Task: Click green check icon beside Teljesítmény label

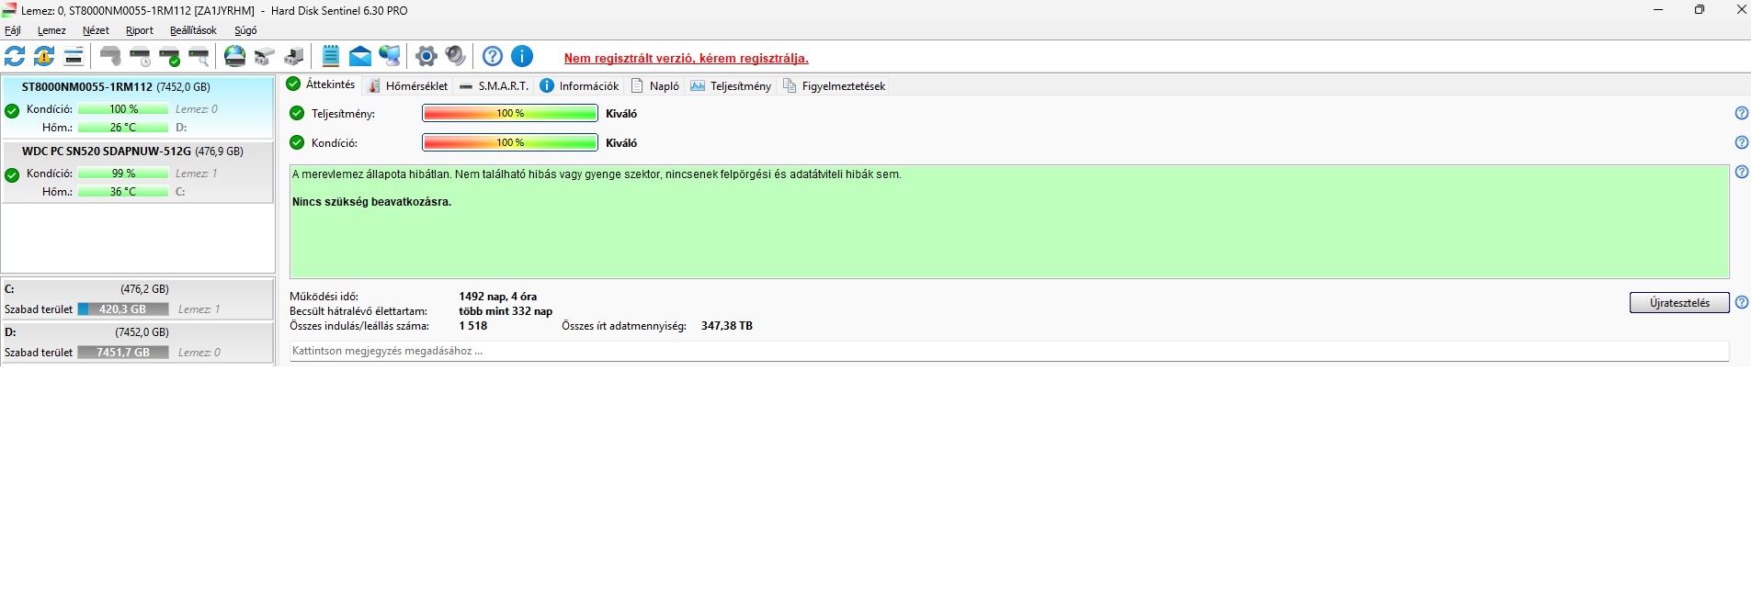Action: (297, 113)
